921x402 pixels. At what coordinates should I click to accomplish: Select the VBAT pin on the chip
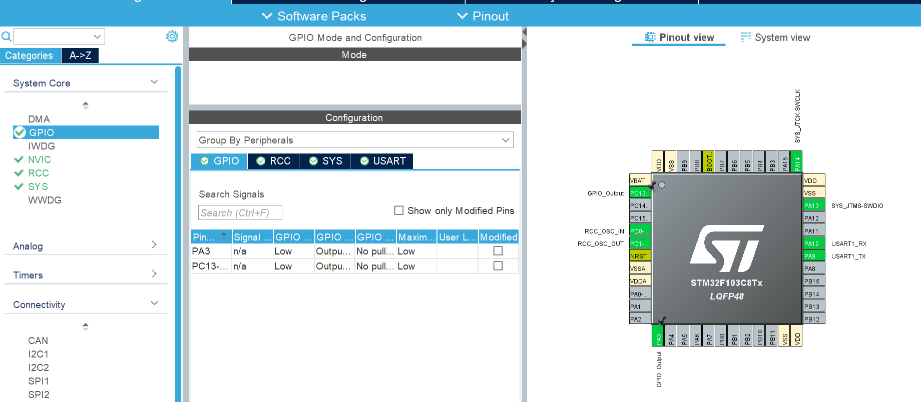640,180
